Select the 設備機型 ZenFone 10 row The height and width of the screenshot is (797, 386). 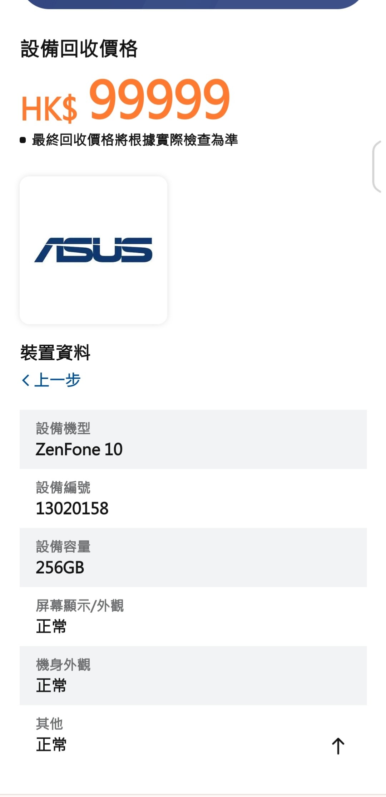[193, 439]
